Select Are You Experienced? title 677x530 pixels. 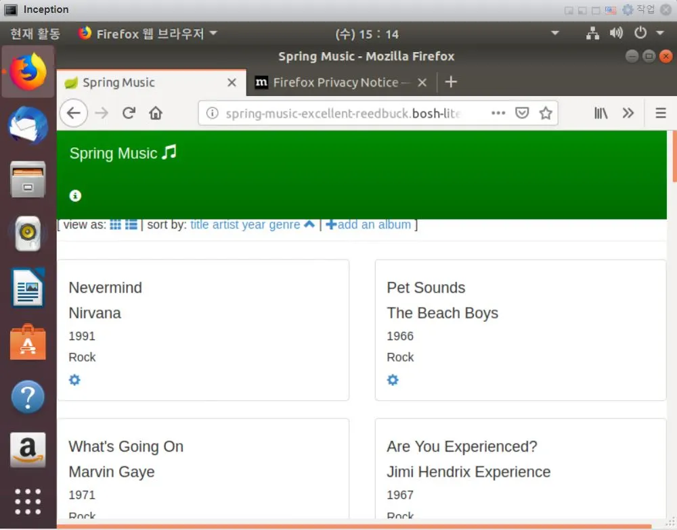pyautogui.click(x=462, y=447)
